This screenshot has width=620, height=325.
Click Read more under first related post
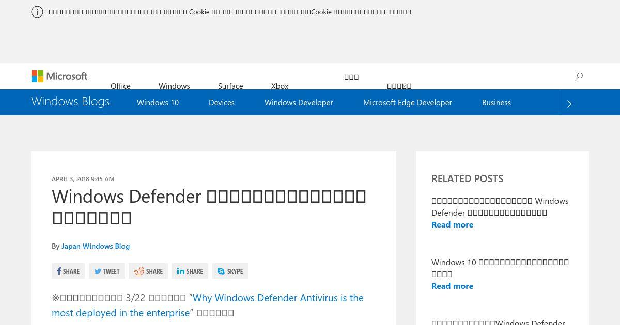coord(452,224)
